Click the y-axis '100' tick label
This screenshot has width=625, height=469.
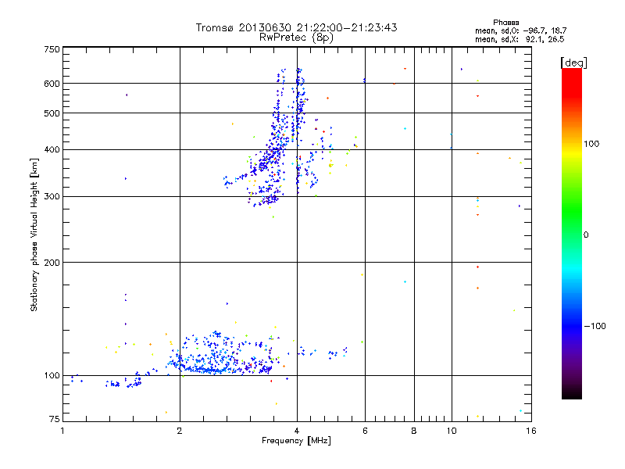[52, 376]
